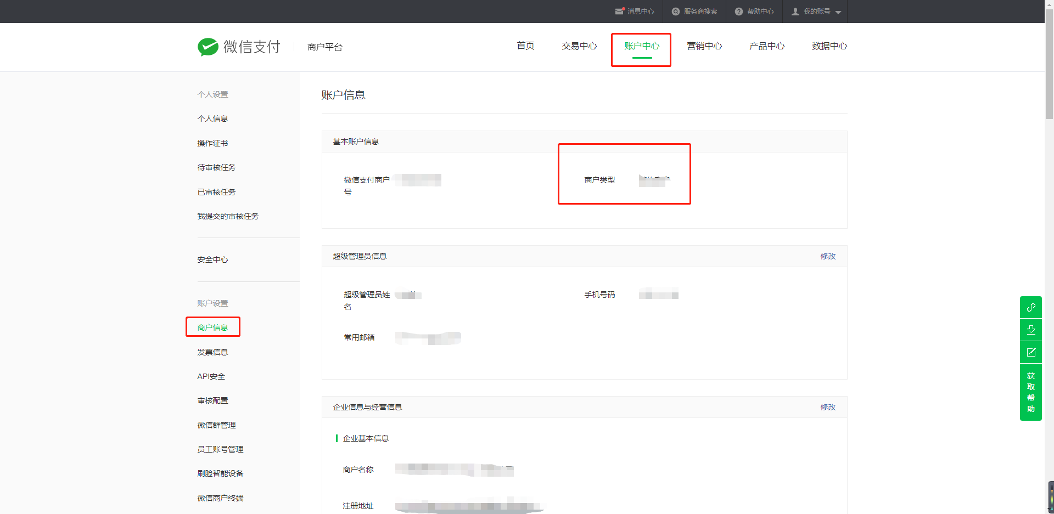Open 帮助中心 via the question mark icon

pos(738,11)
